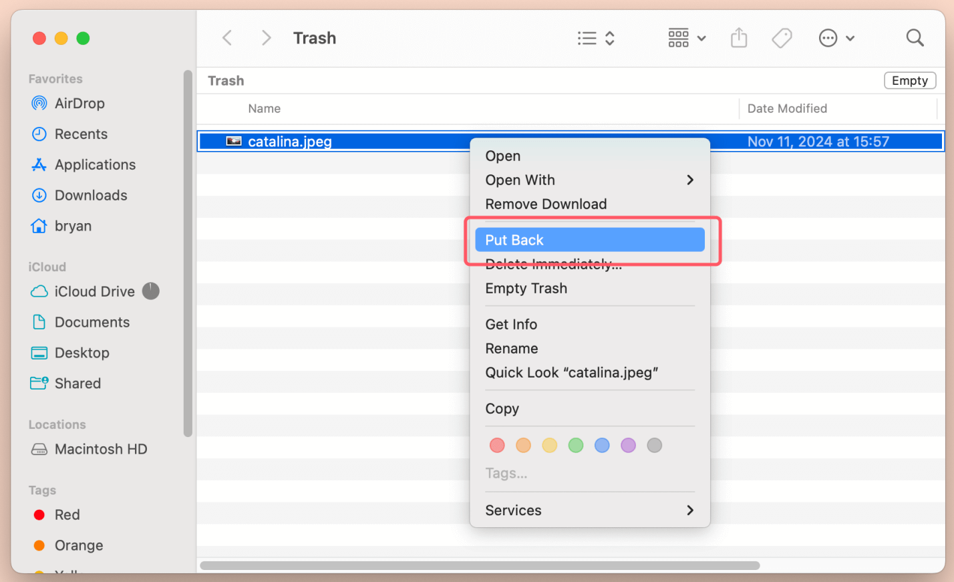Image resolution: width=954 pixels, height=582 pixels.
Task: Select the catalina.jpeg file row
Action: [571, 142]
